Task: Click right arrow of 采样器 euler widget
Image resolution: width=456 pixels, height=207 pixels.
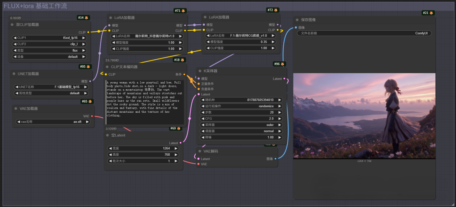Action: pyautogui.click(x=279, y=125)
